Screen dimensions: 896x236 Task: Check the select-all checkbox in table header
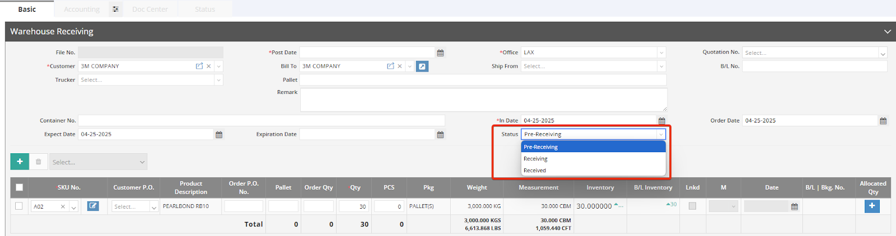[20, 187]
